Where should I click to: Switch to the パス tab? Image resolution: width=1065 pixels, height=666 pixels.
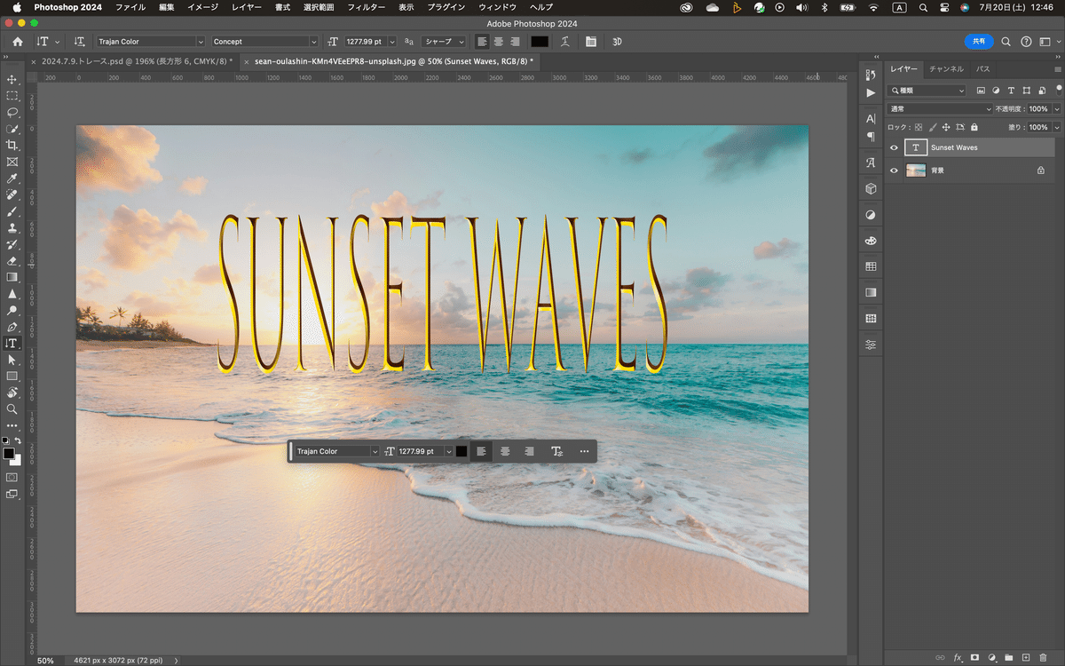tap(982, 68)
